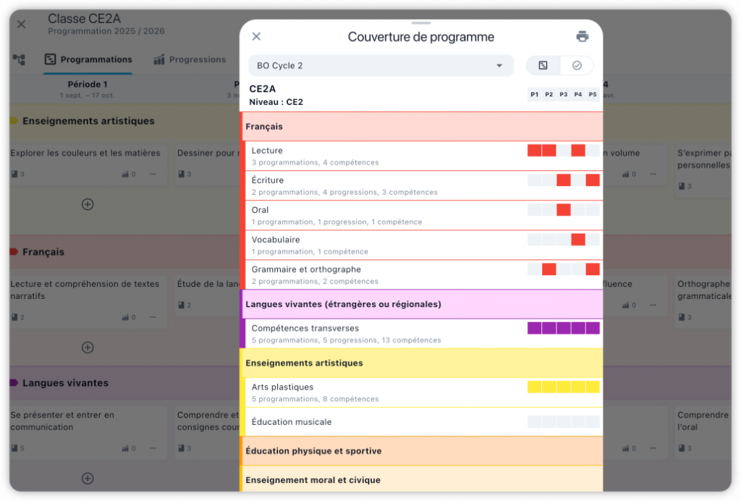The height and width of the screenshot is (501, 741).
Task: Click Oral's red P3 coverage cell
Action: (563, 210)
